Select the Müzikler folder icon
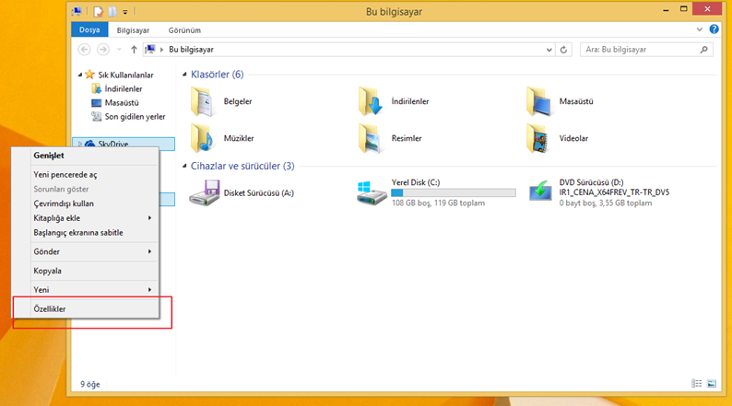Screen dimensions: 732x406 [x=202, y=138]
